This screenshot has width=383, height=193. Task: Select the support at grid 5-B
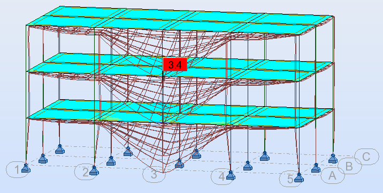click(x=316, y=168)
